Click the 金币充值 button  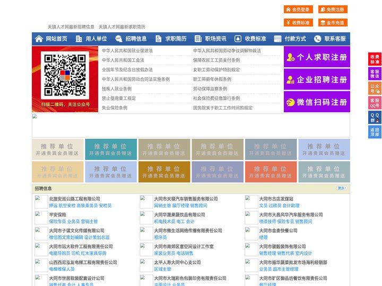[x=333, y=23]
